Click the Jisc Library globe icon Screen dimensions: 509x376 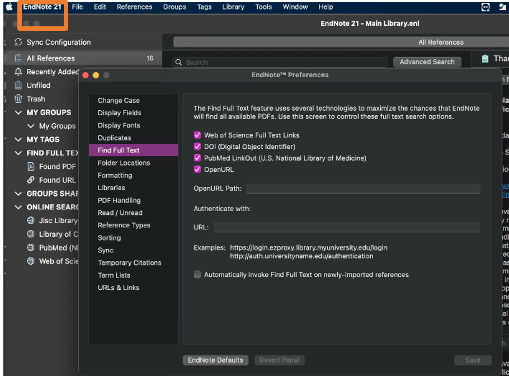tap(31, 220)
